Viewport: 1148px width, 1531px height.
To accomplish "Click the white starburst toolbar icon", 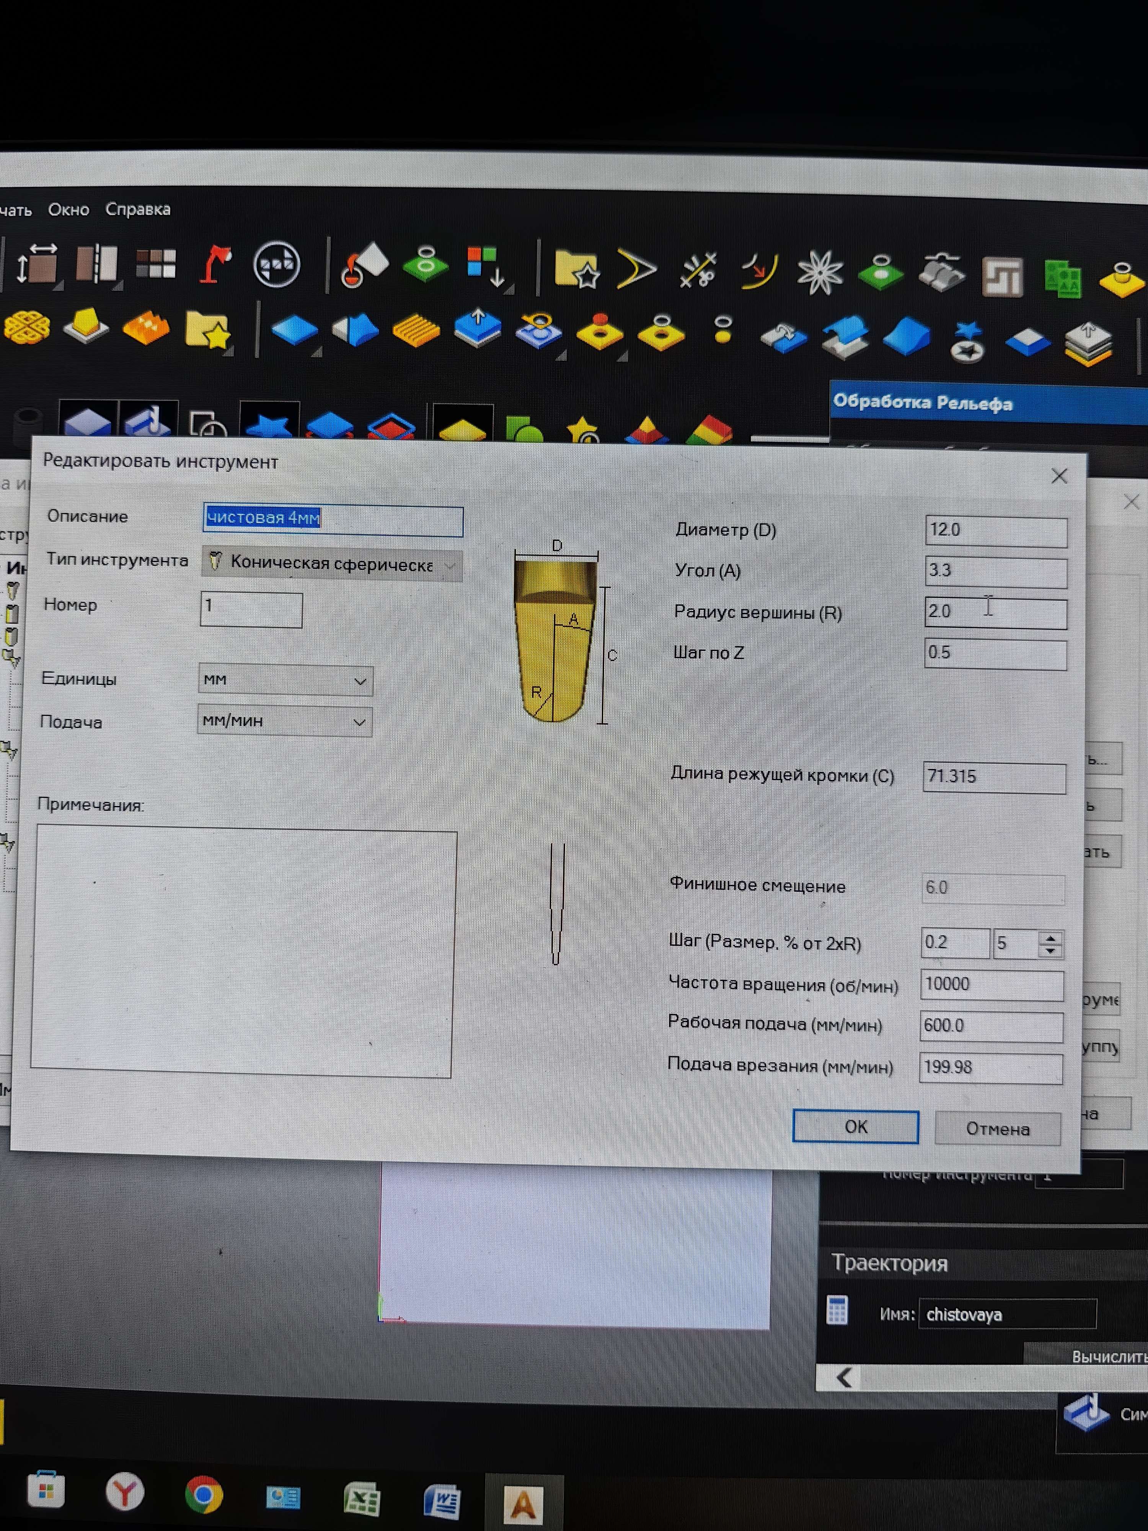I will coord(820,272).
